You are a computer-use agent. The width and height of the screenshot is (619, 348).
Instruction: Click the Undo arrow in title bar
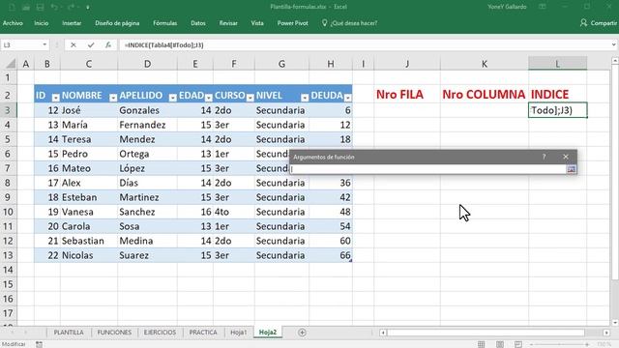coord(54,7)
